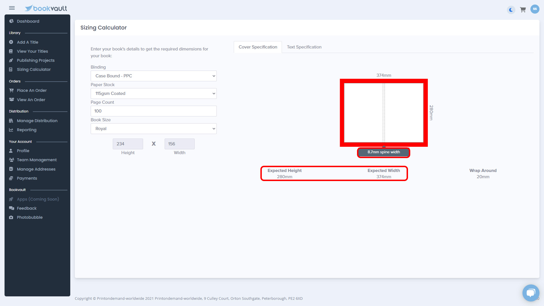544x306 pixels.
Task: Click the book cover diagram preview
Action: pos(384,113)
